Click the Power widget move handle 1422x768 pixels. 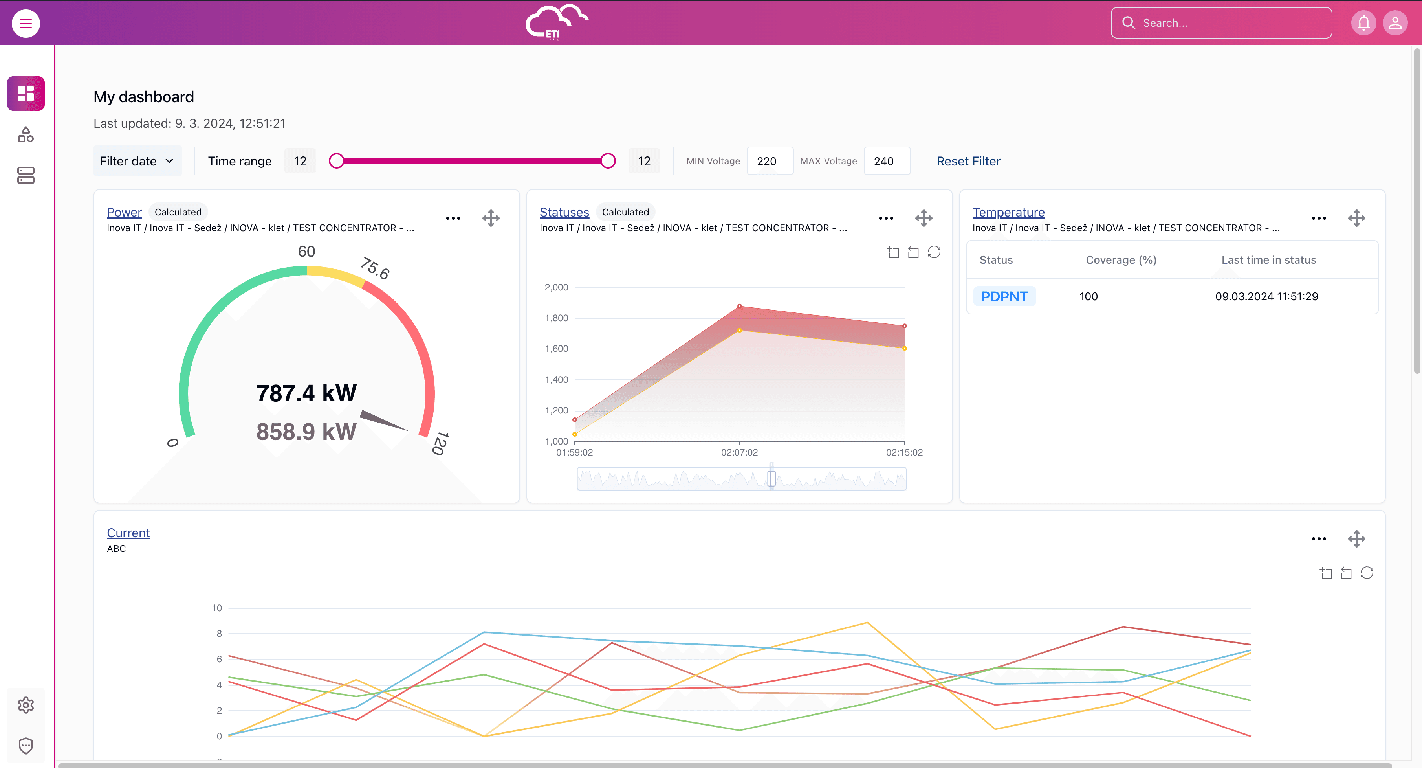(491, 218)
